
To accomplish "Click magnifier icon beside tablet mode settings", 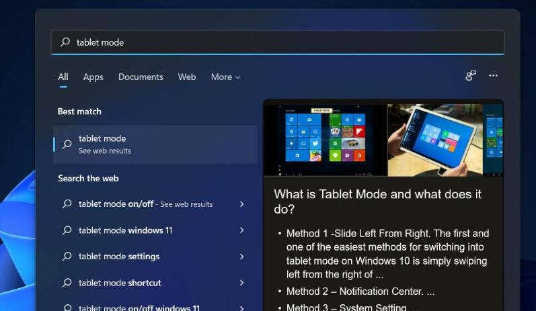I will tap(67, 257).
